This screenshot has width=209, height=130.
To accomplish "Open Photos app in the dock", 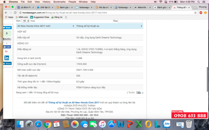I will click(x=75, y=124).
